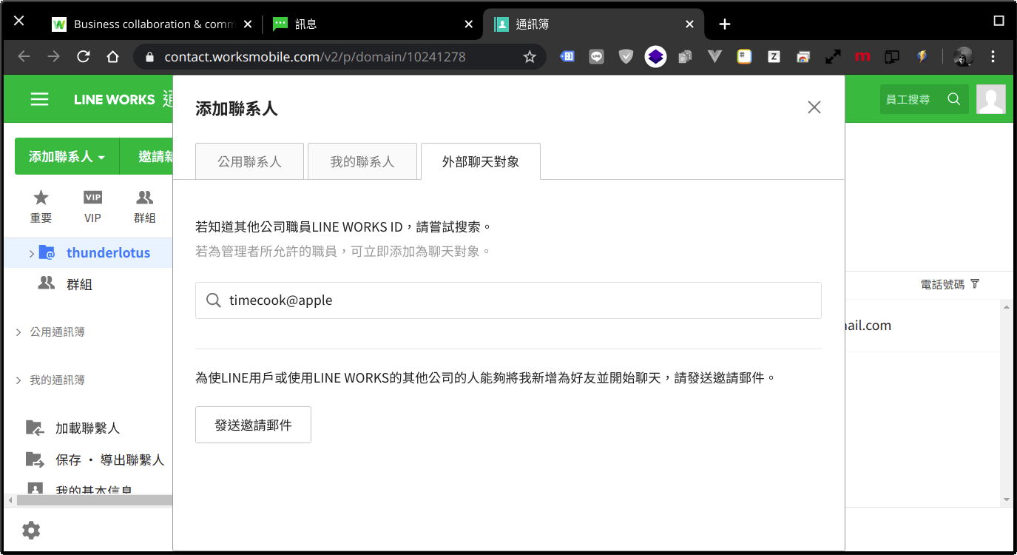Viewport: 1017px width, 555px height.
Task: Close the 通訊簿 browser tab
Action: tap(690, 24)
